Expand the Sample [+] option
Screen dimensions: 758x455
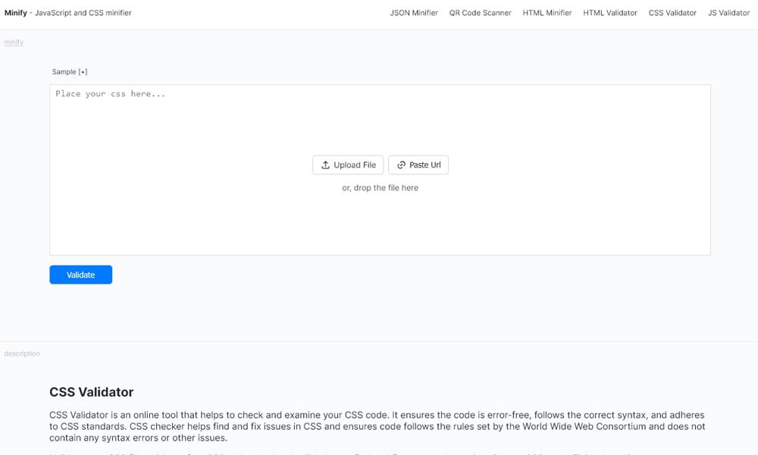pos(70,71)
